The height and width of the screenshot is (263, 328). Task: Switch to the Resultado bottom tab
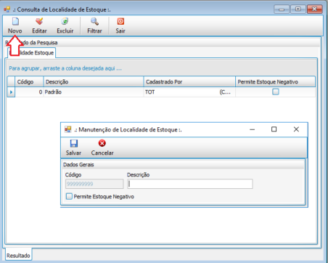(x=18, y=255)
